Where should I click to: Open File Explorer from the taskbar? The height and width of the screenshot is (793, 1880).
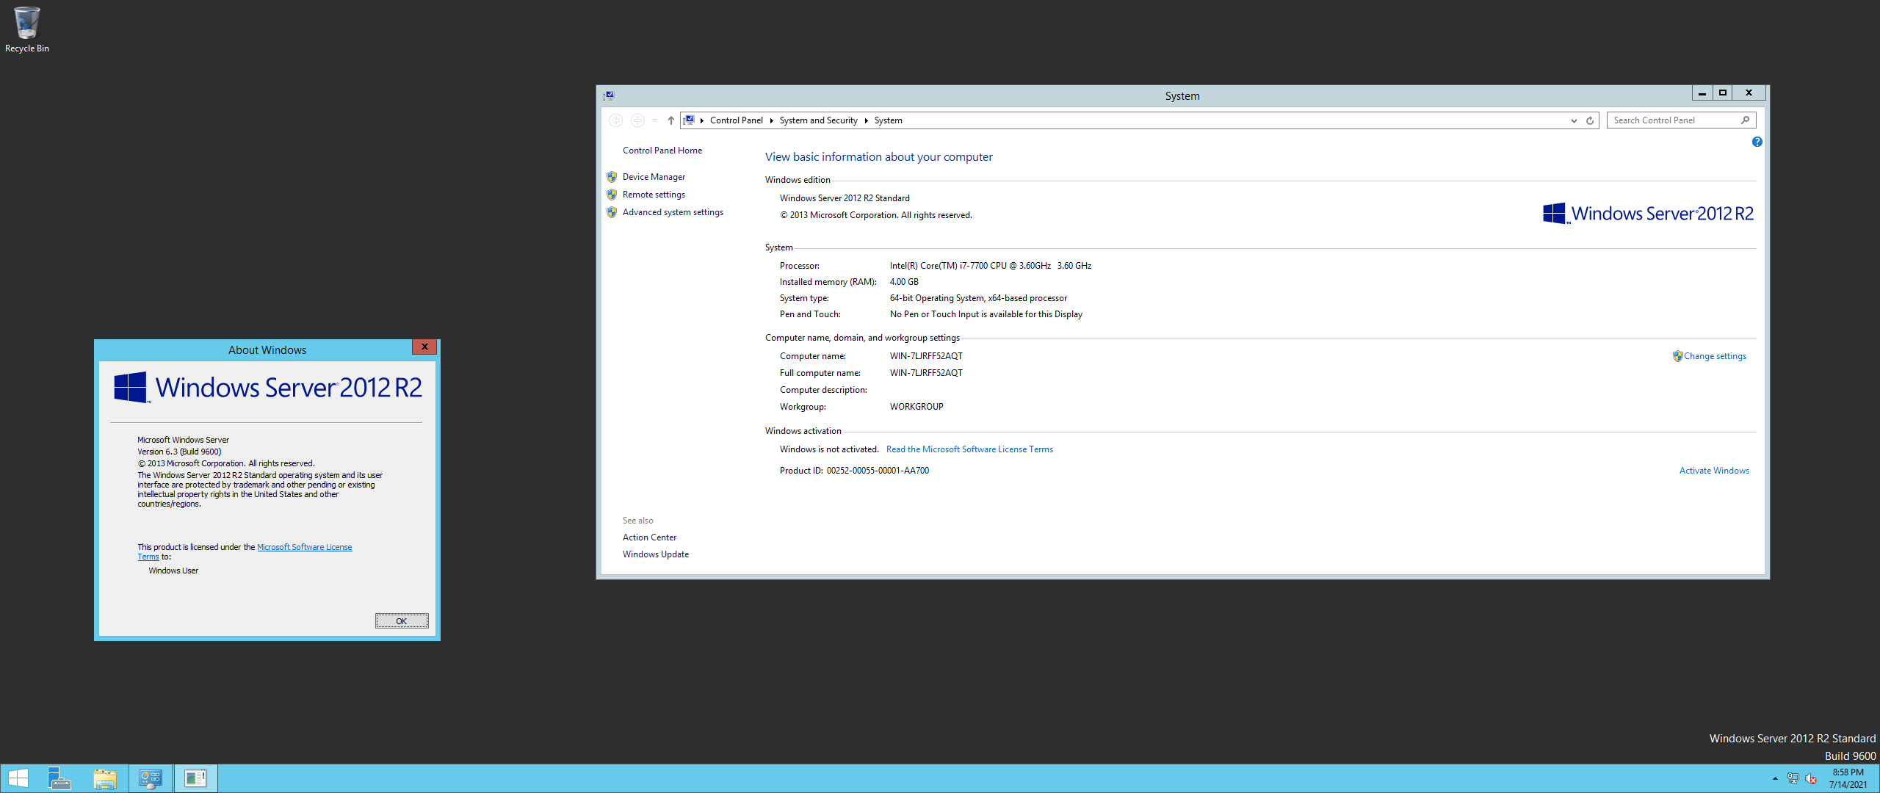coord(105,778)
